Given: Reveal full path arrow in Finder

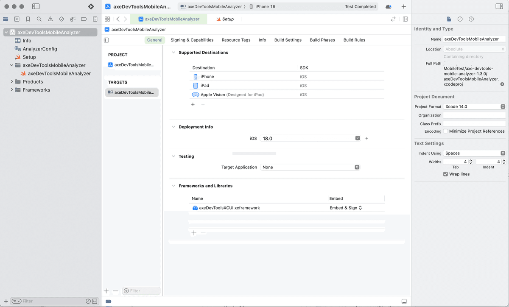Looking at the screenshot, I should click(x=502, y=84).
